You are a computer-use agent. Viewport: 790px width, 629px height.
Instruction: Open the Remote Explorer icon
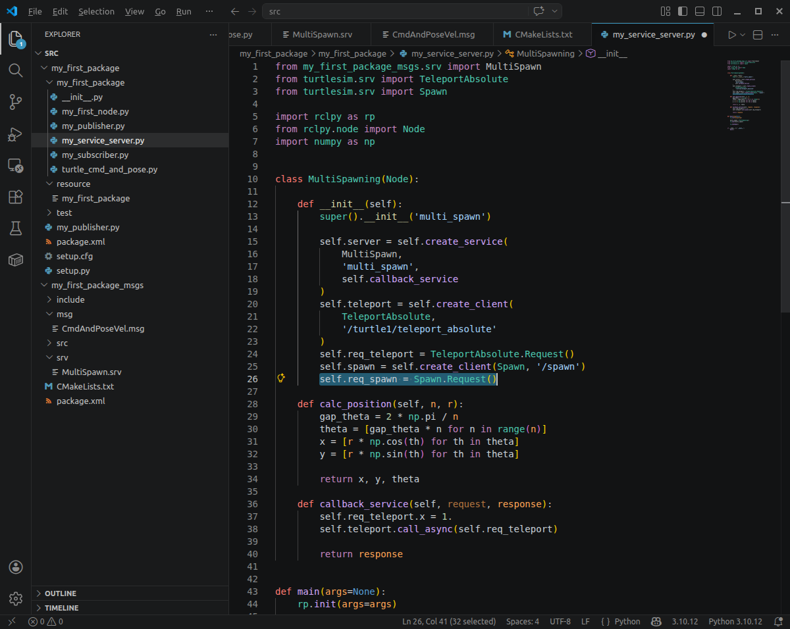[x=16, y=166]
